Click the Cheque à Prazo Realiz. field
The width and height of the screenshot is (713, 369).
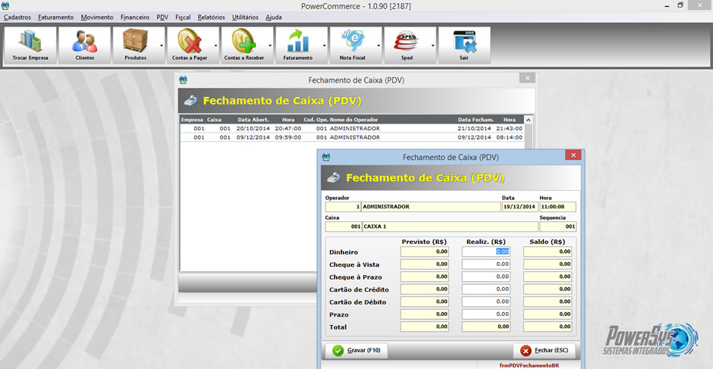[486, 277]
